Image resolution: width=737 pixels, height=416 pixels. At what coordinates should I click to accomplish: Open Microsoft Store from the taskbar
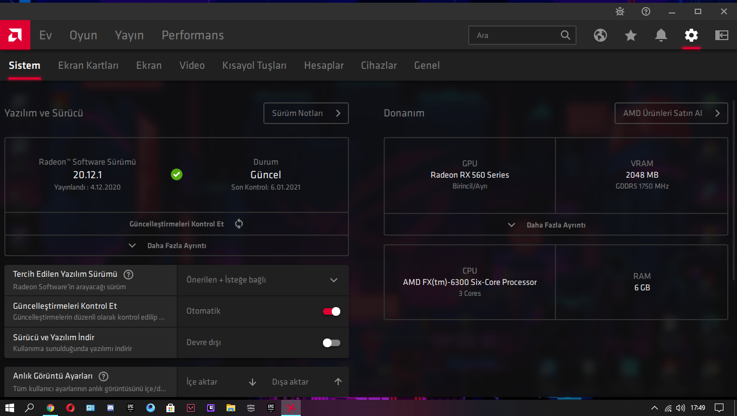[170, 408]
